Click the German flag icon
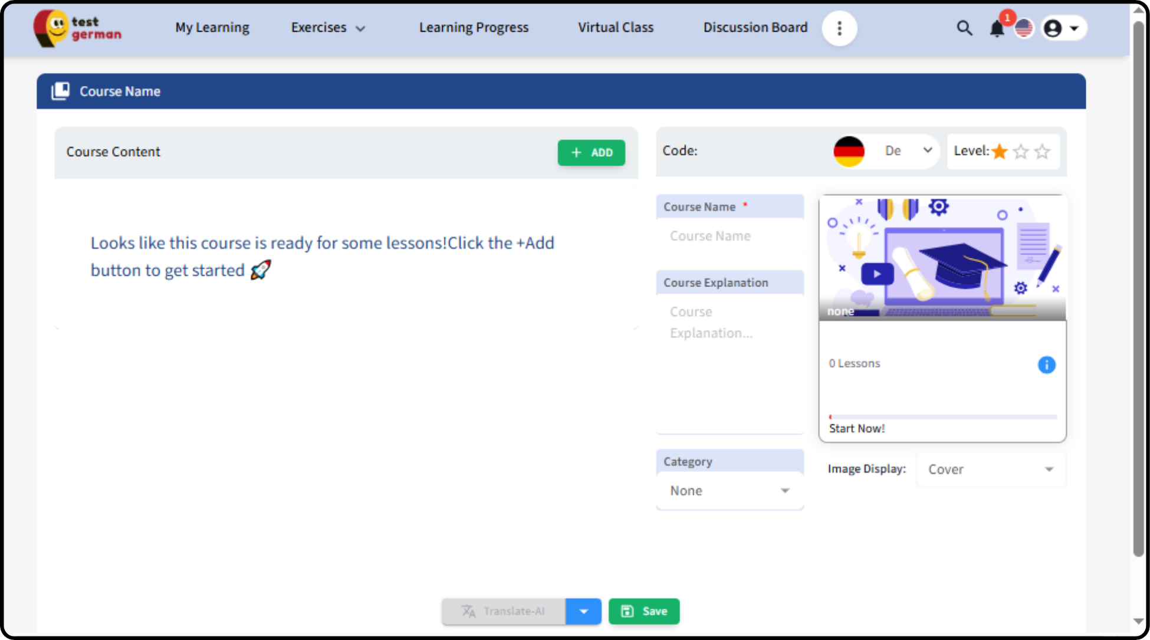 tap(849, 152)
